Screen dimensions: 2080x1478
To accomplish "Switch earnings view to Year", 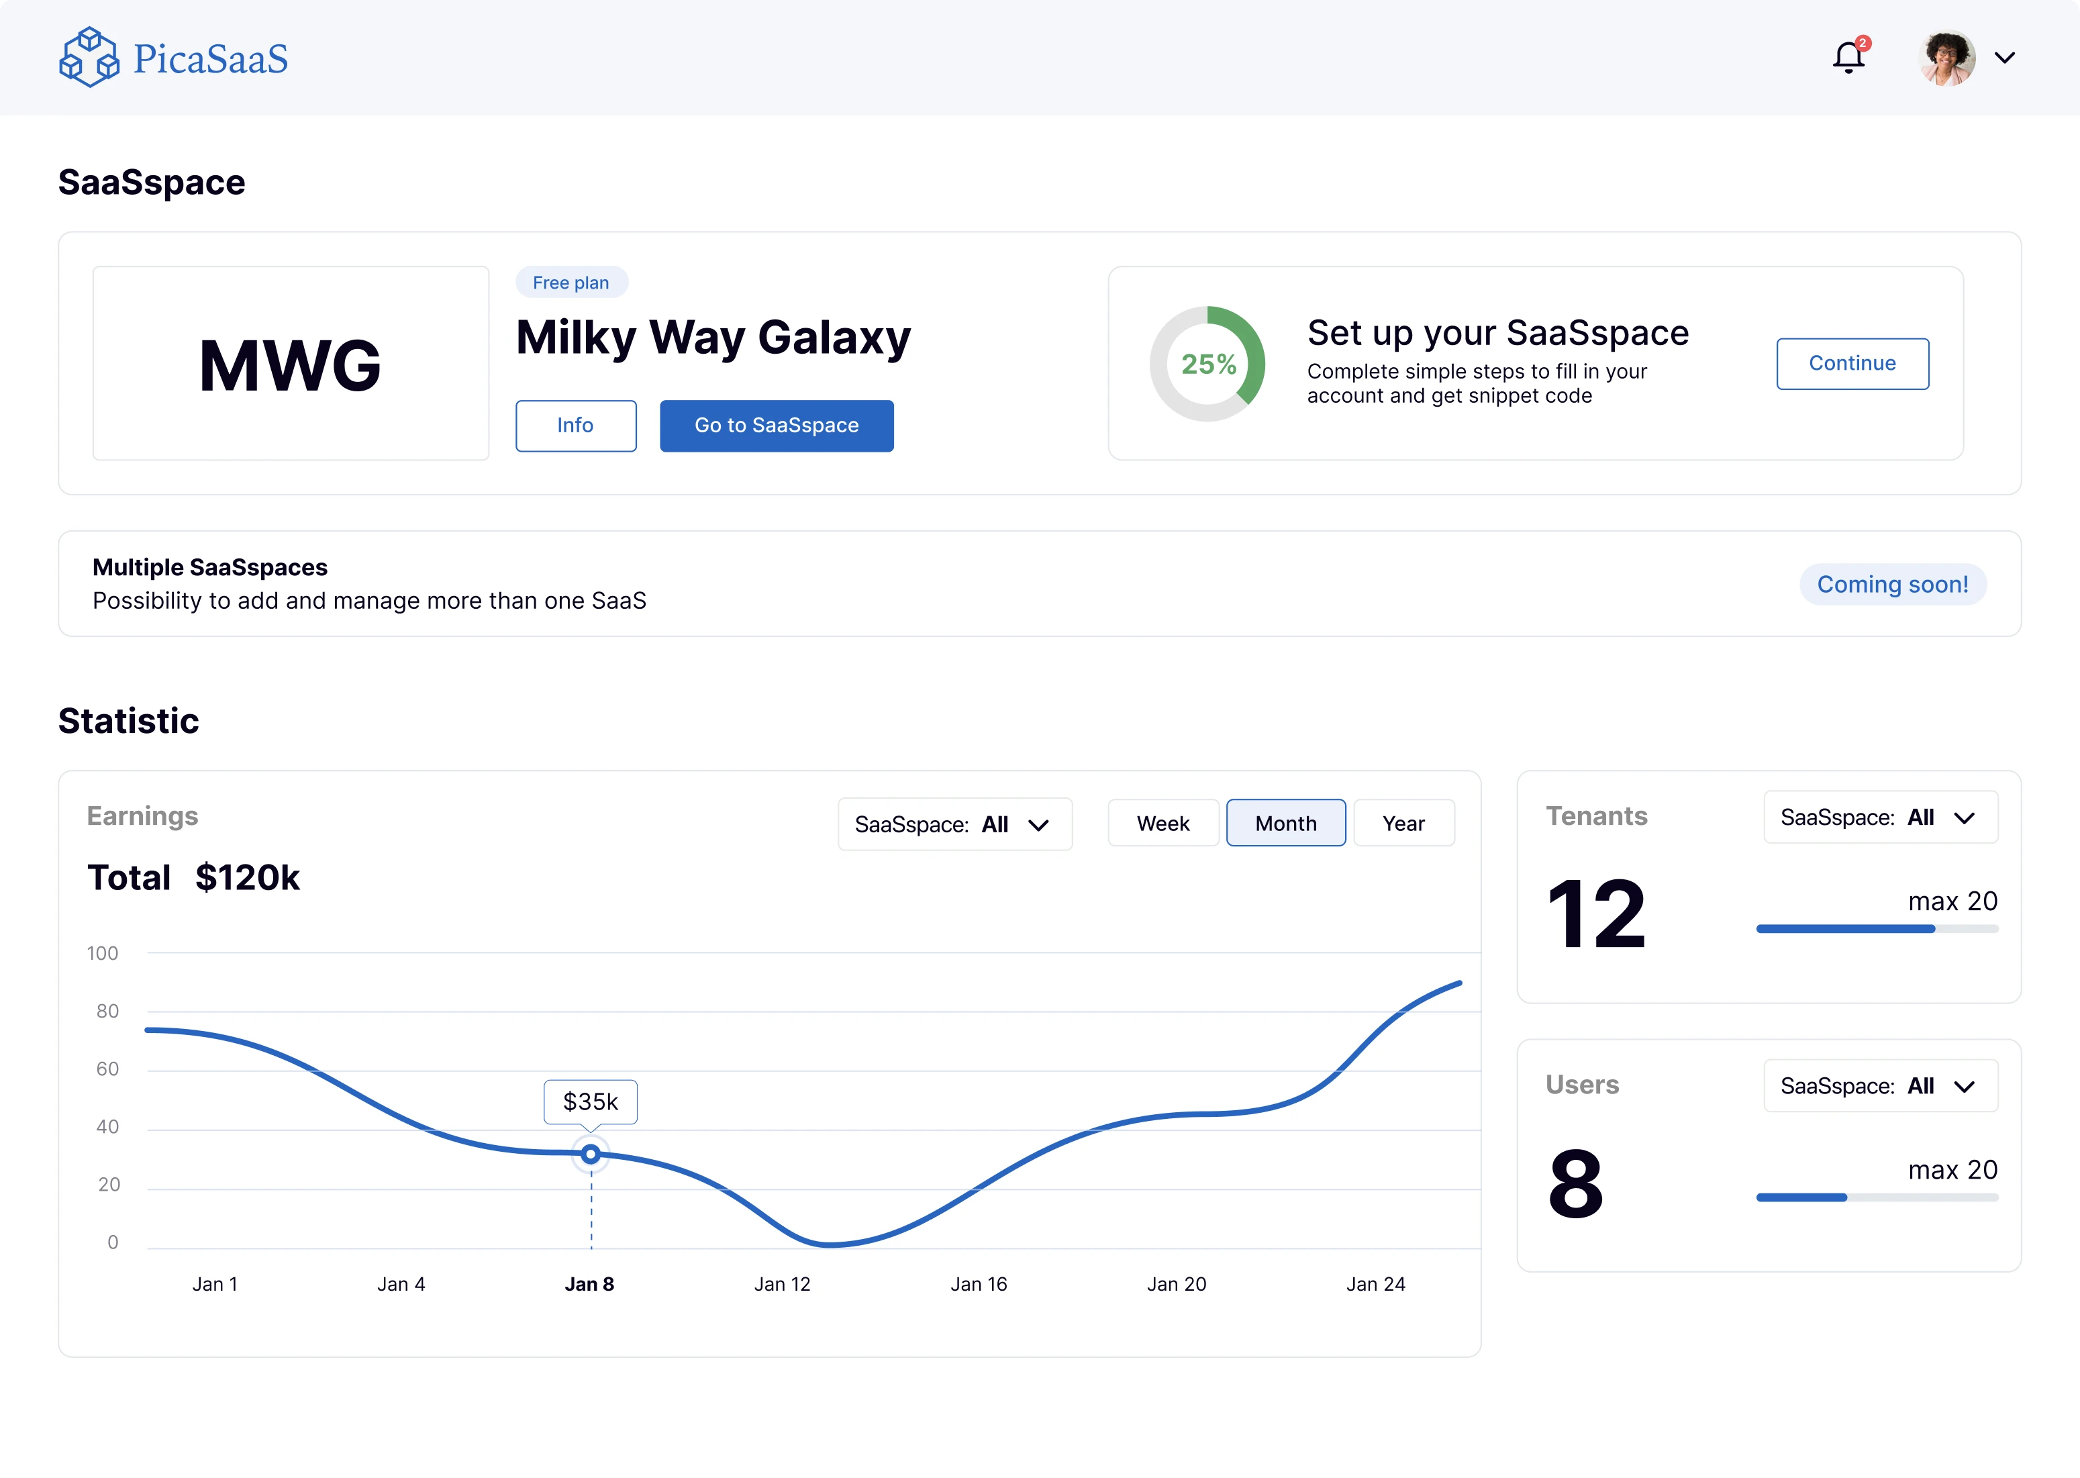I will tap(1403, 823).
